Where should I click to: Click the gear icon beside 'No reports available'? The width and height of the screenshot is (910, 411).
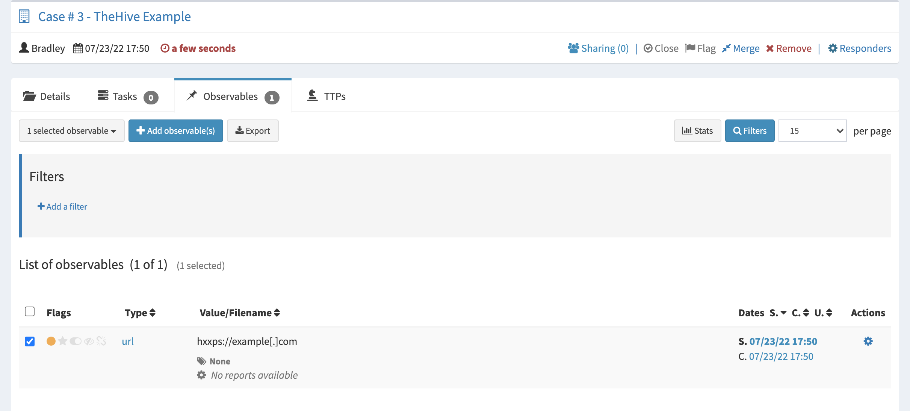pyautogui.click(x=202, y=375)
